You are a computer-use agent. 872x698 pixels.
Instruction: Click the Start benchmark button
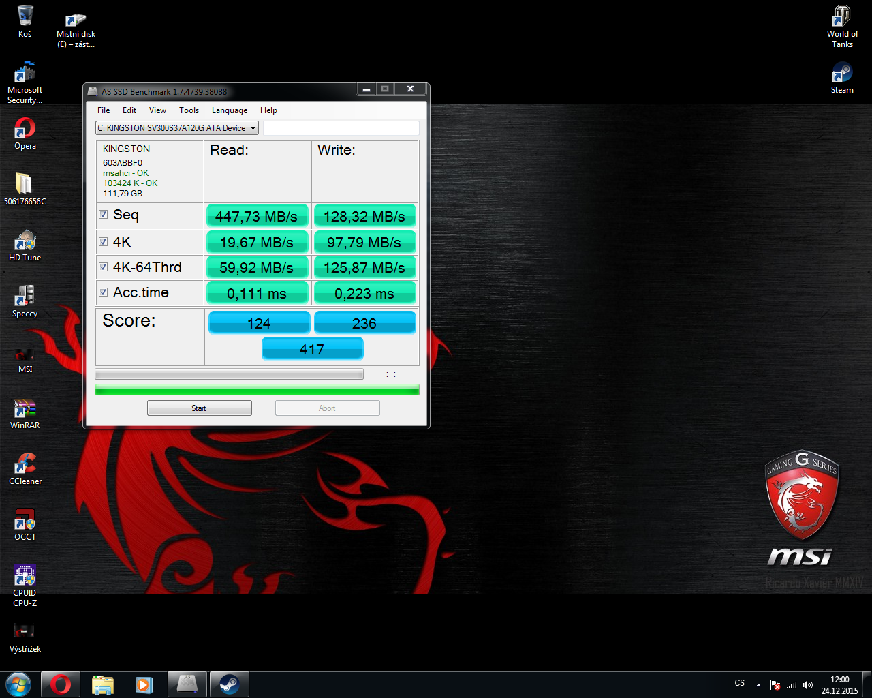(x=199, y=408)
